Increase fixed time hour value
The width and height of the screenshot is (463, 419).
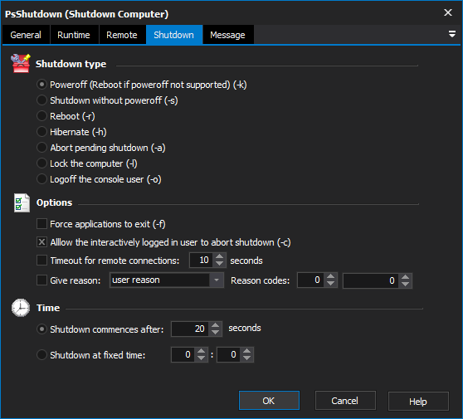point(202,351)
